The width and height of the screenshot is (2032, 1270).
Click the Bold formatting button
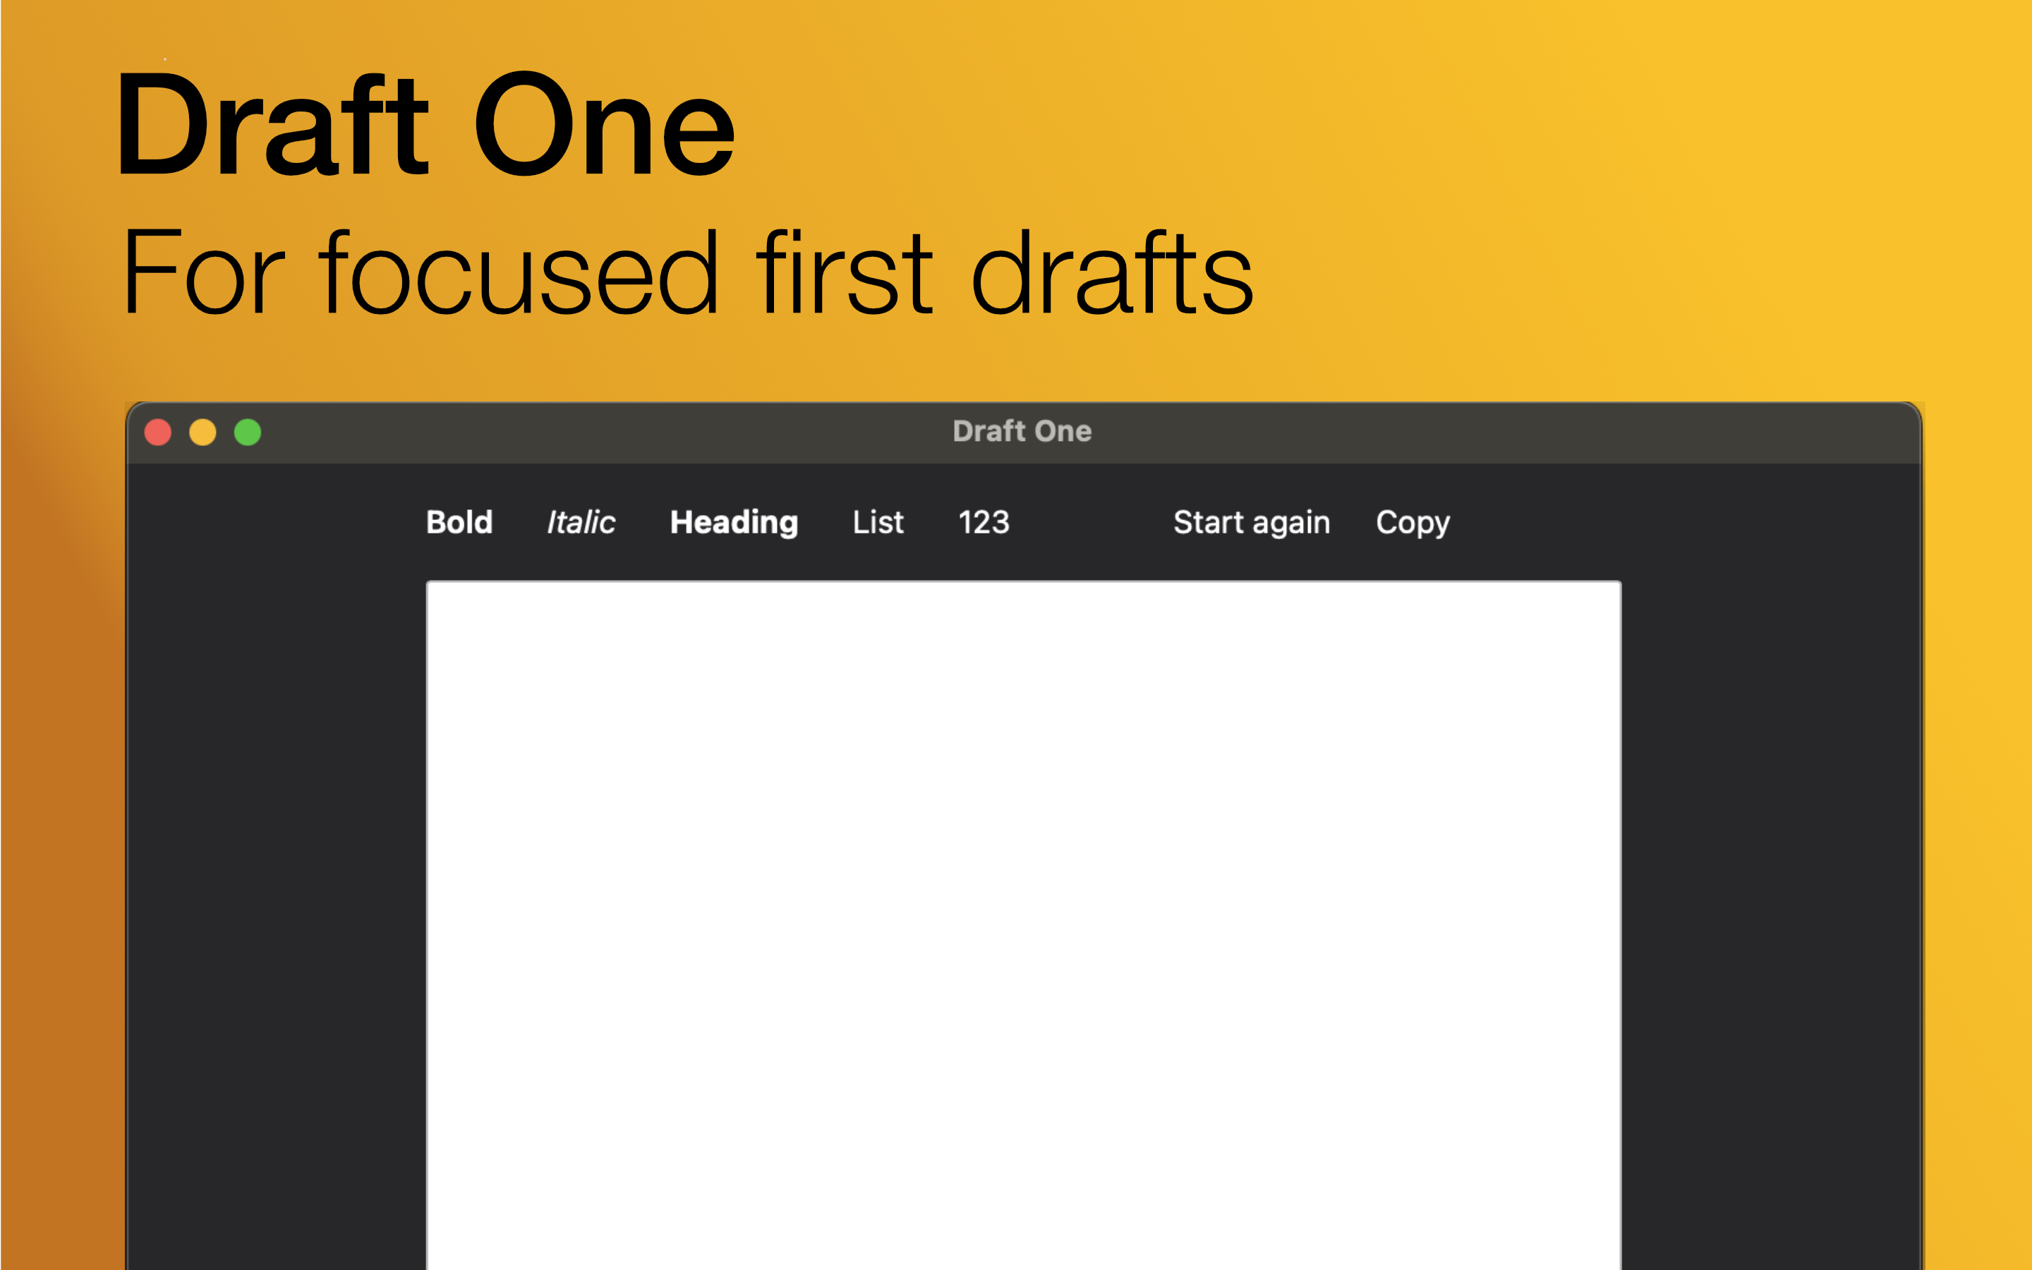tap(456, 521)
